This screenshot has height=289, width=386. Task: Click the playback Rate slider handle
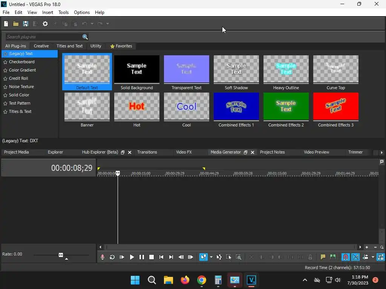(61, 255)
